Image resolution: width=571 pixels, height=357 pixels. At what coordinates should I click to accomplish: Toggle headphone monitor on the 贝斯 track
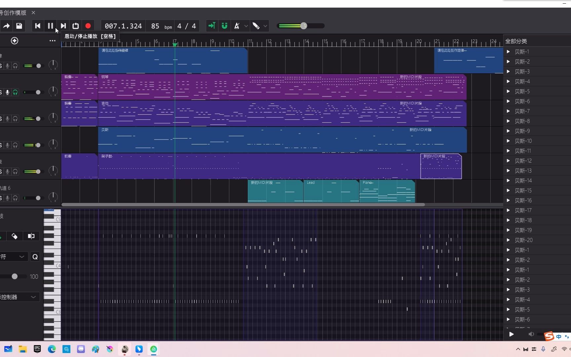(x=15, y=145)
